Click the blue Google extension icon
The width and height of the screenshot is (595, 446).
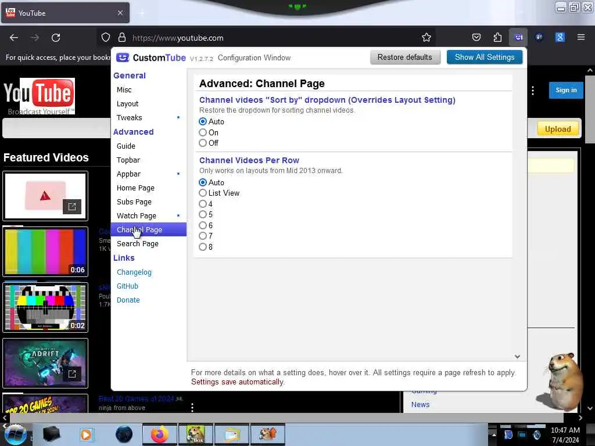click(x=560, y=37)
